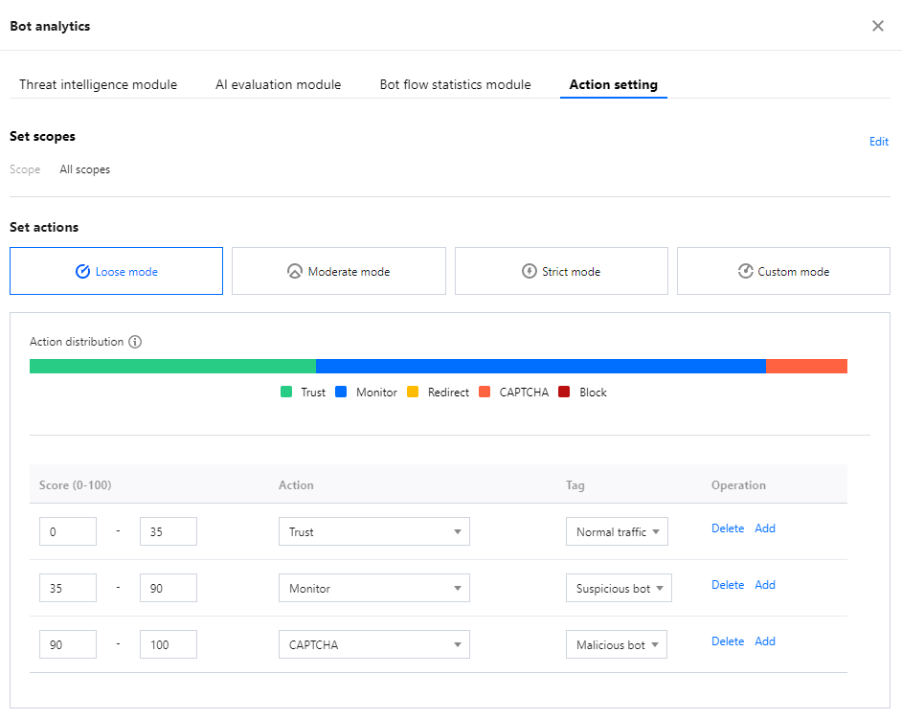The width and height of the screenshot is (902, 719).
Task: Click the blue Monitor segment of distribution bar
Action: (540, 366)
